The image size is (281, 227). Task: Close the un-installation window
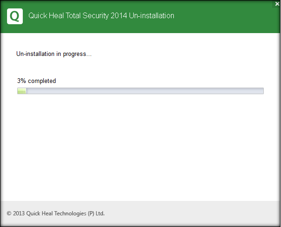point(277,4)
